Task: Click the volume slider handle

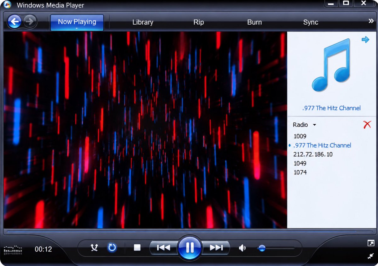Action: [261, 248]
